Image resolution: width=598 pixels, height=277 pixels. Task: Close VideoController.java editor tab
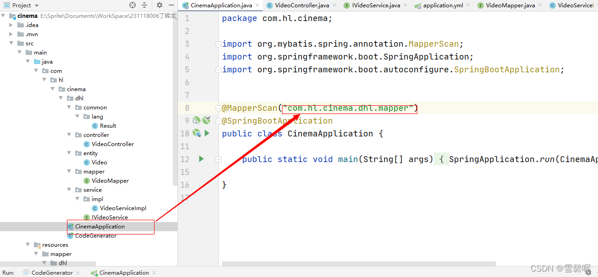pyautogui.click(x=334, y=5)
